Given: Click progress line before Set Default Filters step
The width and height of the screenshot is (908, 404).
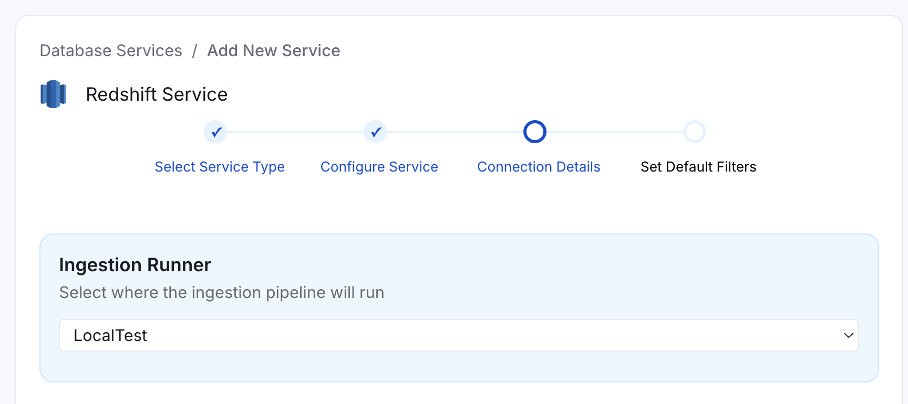Looking at the screenshot, I should pyautogui.click(x=615, y=132).
